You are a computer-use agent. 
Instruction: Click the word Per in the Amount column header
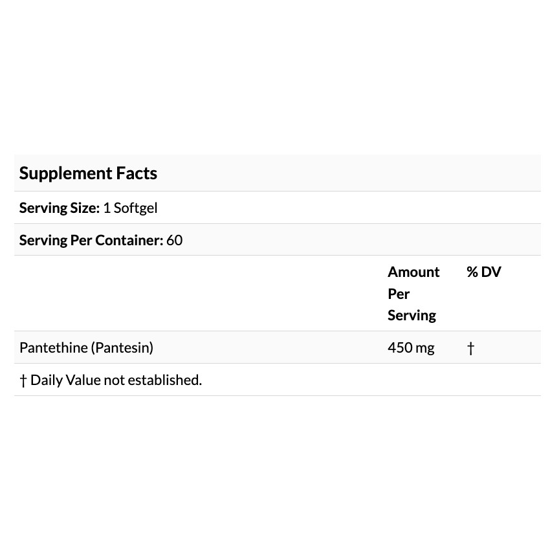tap(399, 294)
